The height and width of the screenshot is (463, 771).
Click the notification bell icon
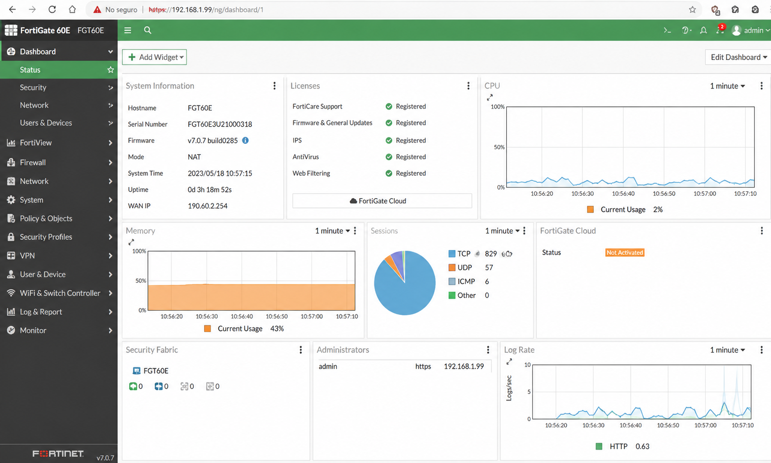point(703,30)
